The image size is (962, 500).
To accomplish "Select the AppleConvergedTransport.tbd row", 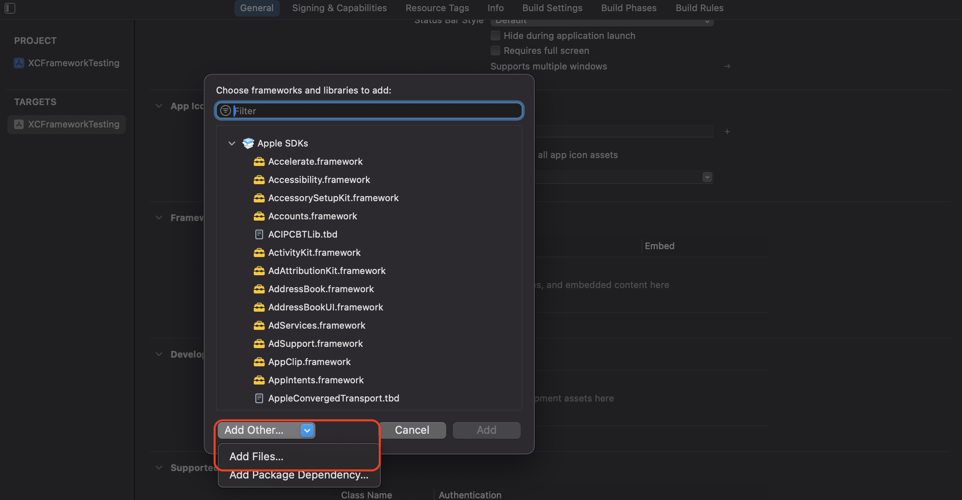I will (x=369, y=398).
